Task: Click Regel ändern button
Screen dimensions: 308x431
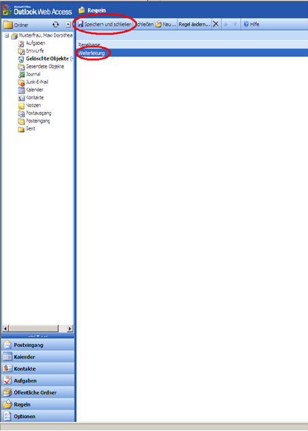Action: tap(194, 24)
